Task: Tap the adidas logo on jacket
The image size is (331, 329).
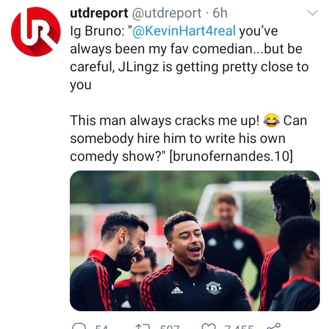Action: (177, 290)
